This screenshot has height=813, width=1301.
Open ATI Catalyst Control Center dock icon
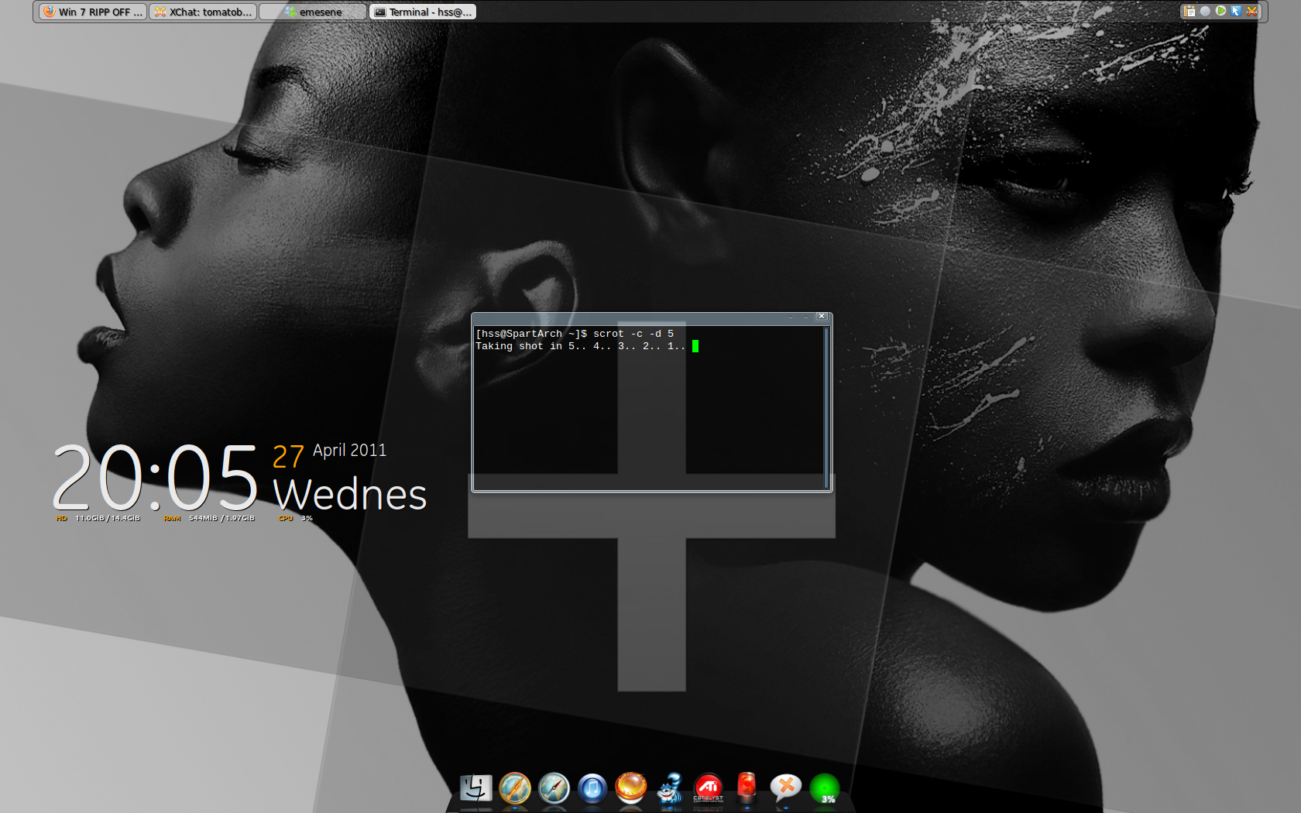(708, 788)
